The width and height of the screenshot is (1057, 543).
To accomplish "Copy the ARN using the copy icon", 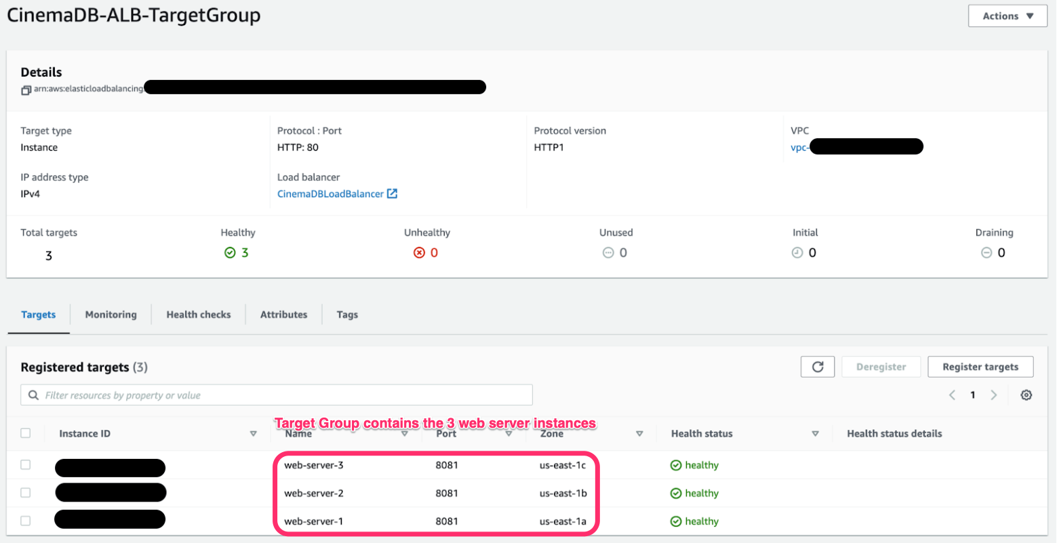I will (26, 89).
